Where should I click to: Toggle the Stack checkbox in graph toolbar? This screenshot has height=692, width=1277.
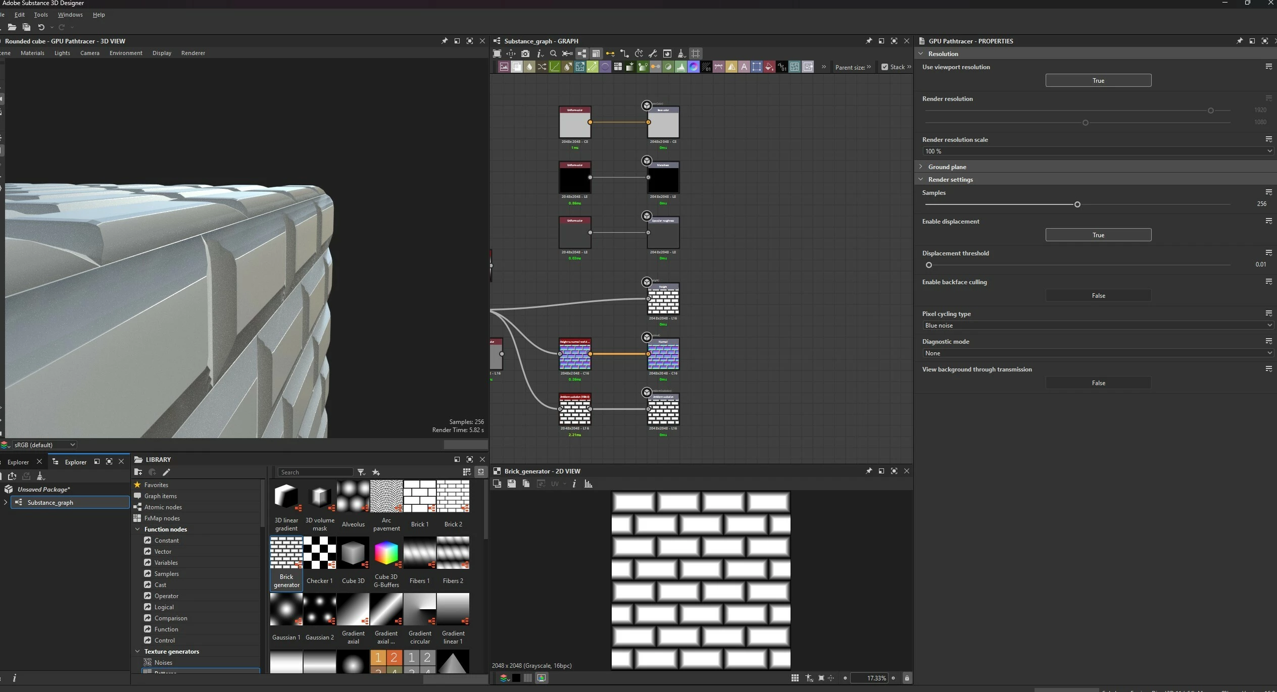[x=885, y=67]
